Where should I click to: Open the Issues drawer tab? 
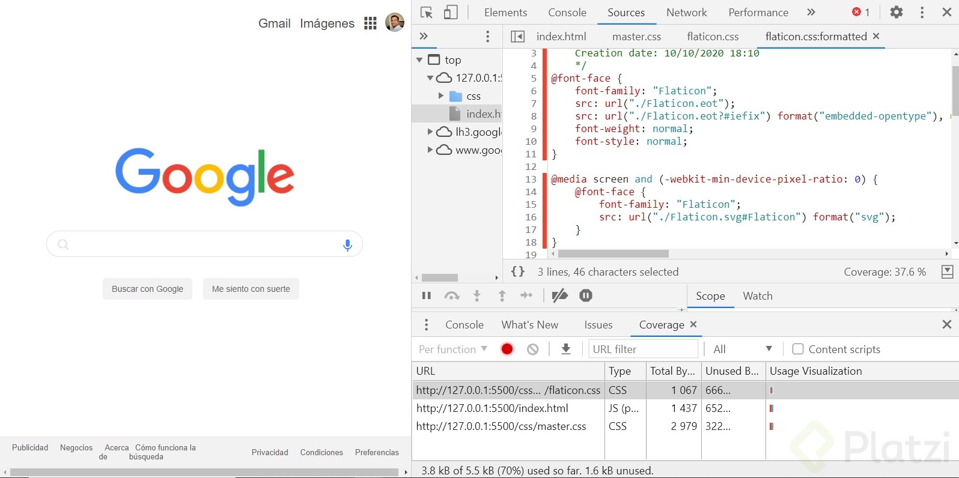point(598,325)
